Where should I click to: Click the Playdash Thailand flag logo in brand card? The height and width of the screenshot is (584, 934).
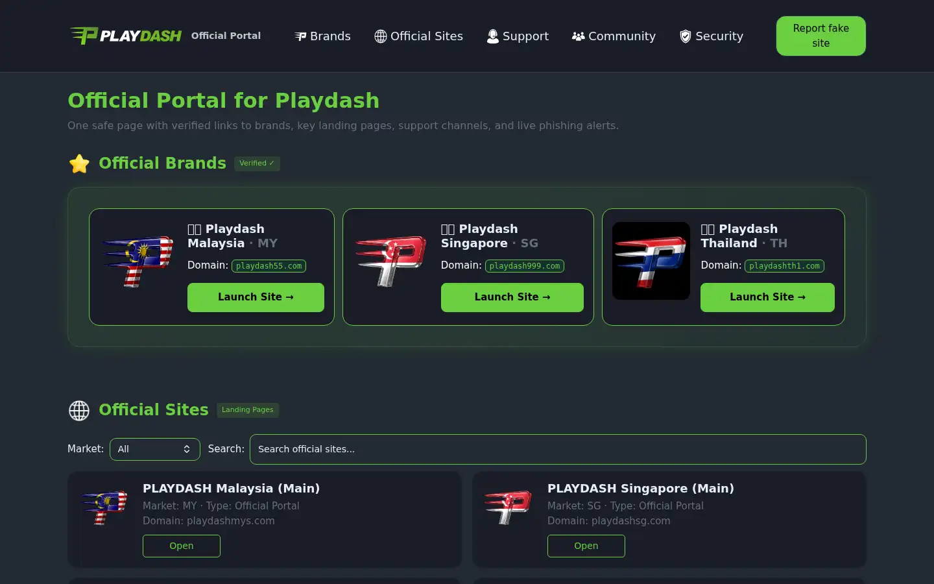click(651, 261)
